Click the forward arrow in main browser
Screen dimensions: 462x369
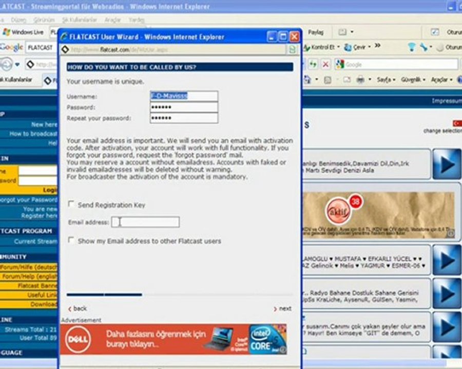[6, 64]
